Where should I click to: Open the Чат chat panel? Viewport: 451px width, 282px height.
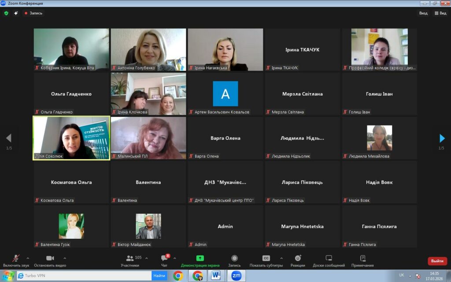tap(164, 259)
